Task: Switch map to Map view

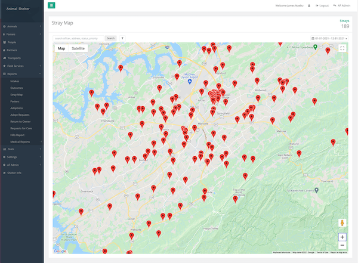Action: click(x=61, y=48)
